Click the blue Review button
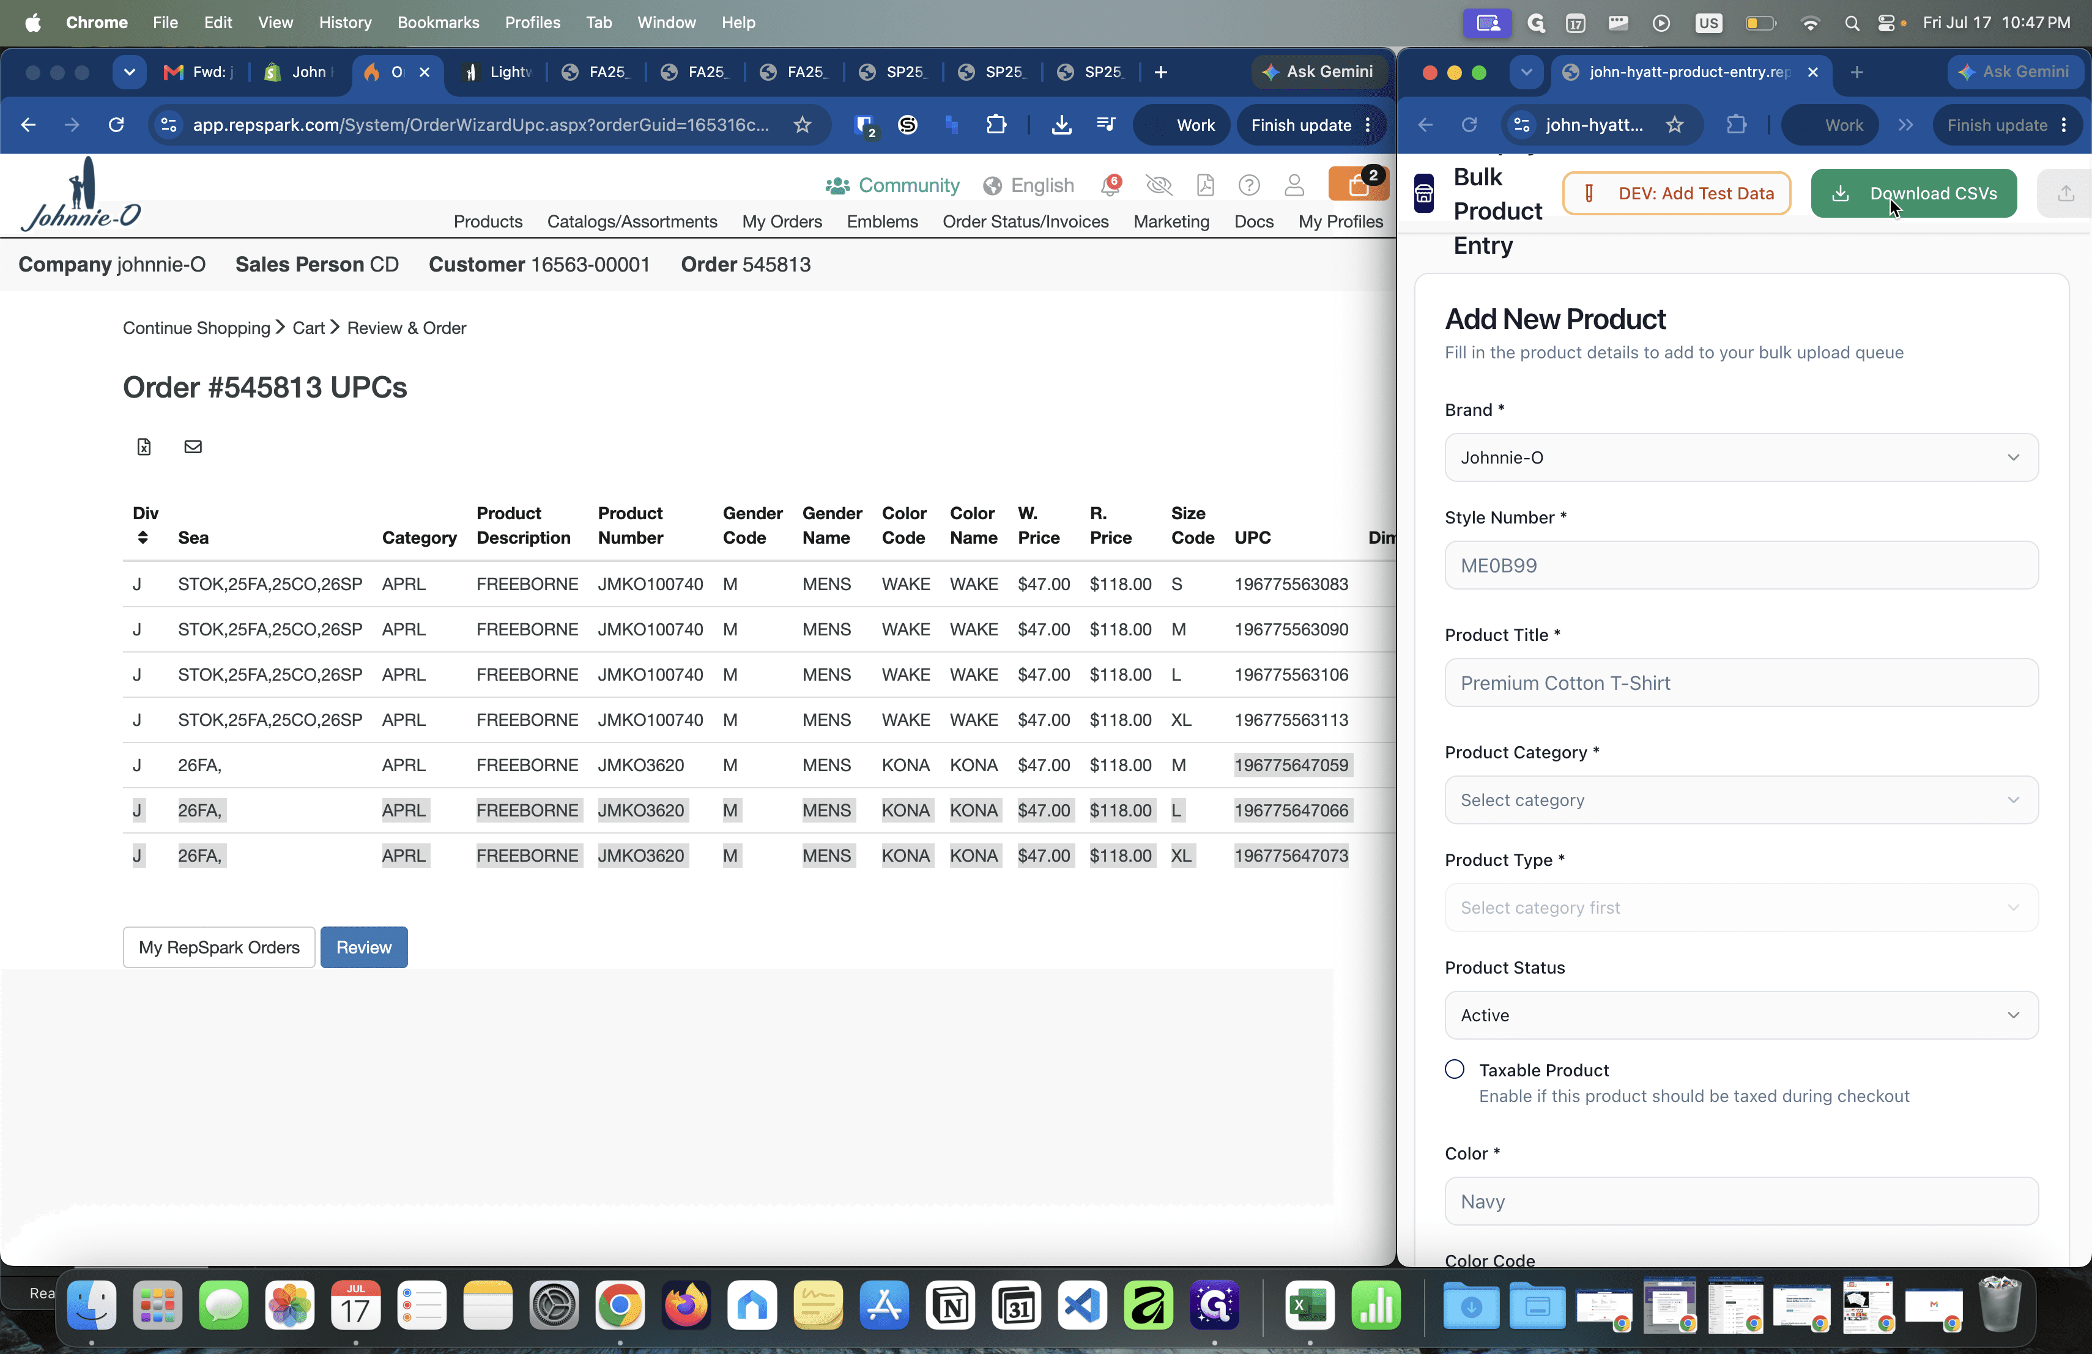Screen dimensions: 2092x1354 pos(364,947)
